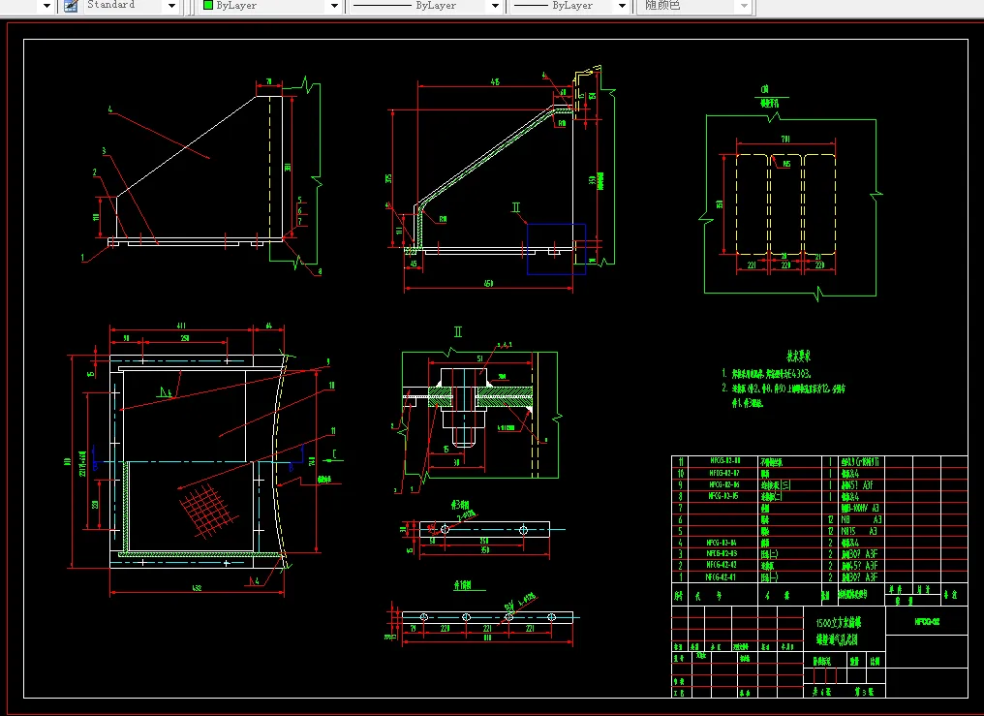984x716 pixels.
Task: Open the 随颜色 plot style dropdown
Action: coord(744,6)
